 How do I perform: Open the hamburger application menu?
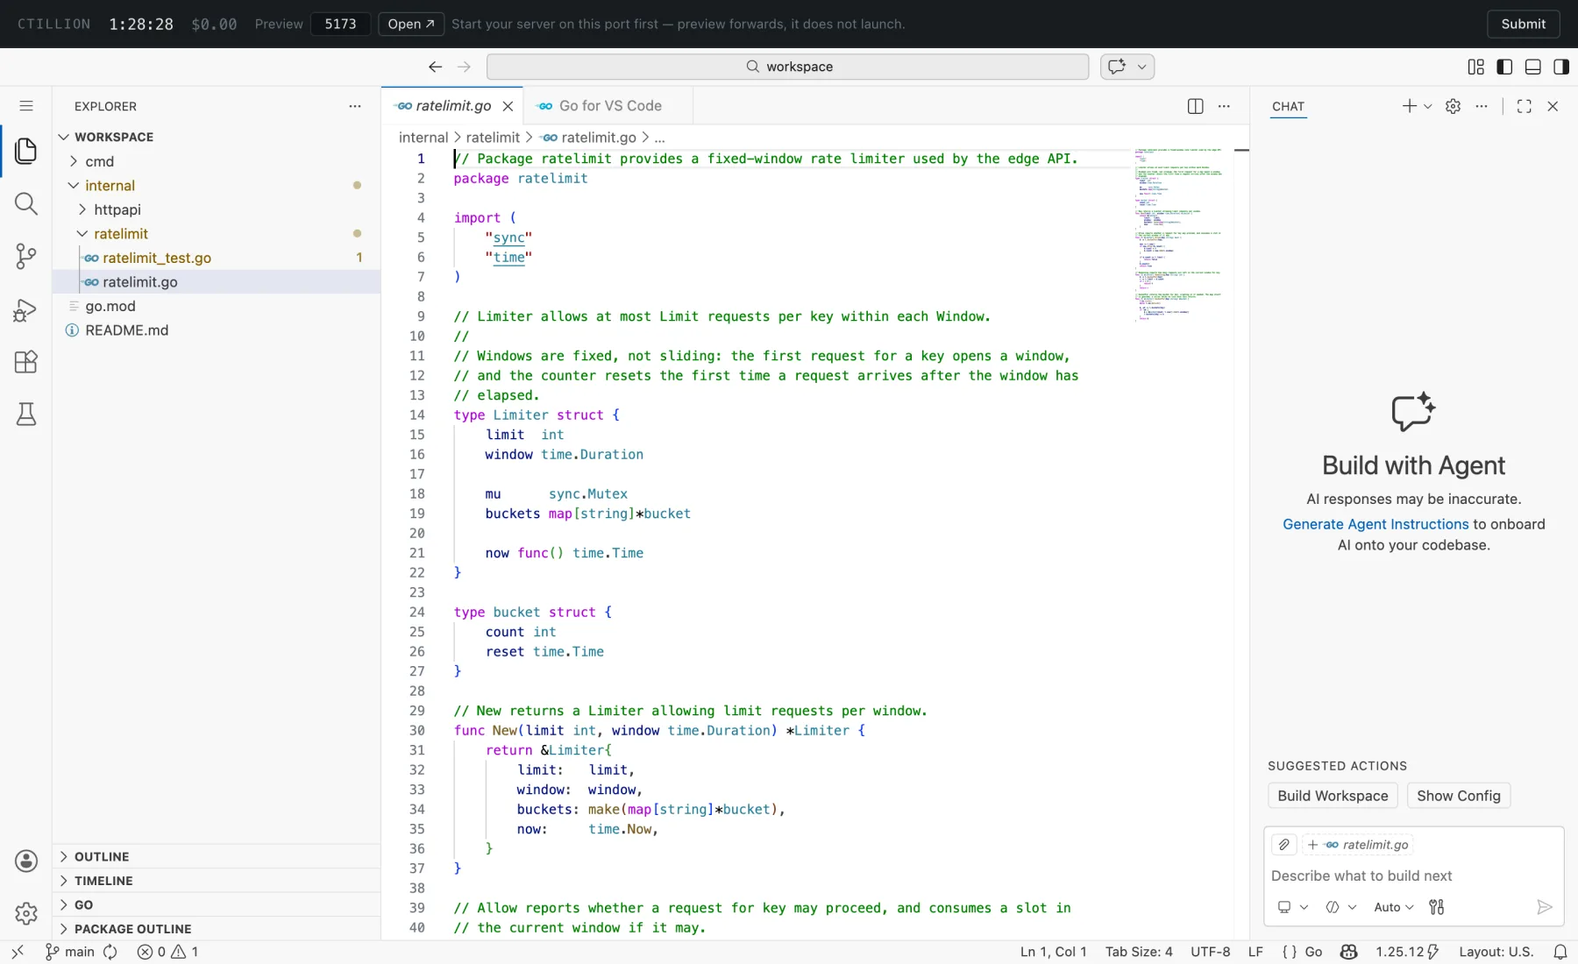[26, 106]
